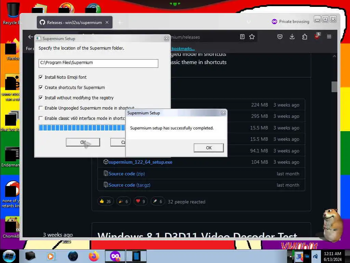The image size is (350, 263).
Task: Switch to Firefox private browsing taskbar icon
Action: point(115,256)
